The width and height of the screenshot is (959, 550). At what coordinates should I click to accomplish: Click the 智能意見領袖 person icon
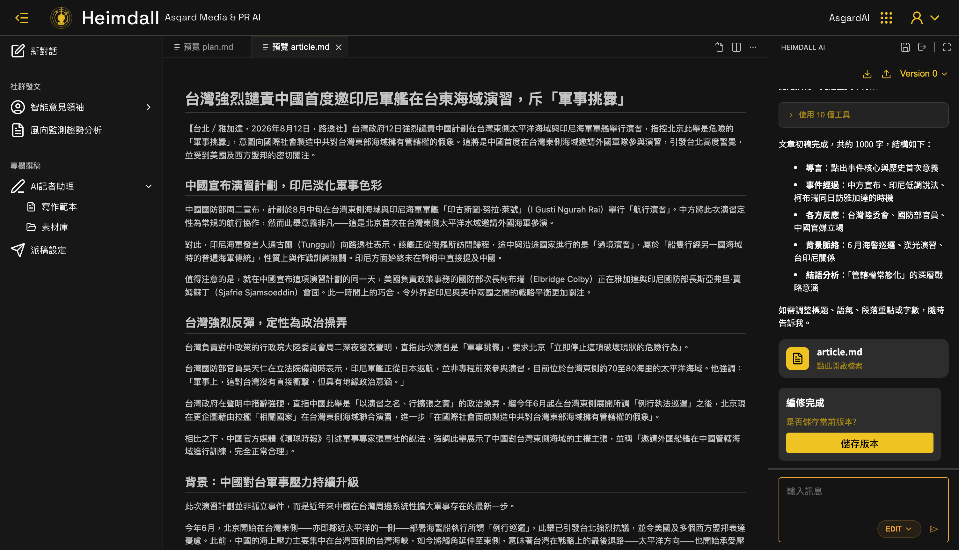point(18,107)
